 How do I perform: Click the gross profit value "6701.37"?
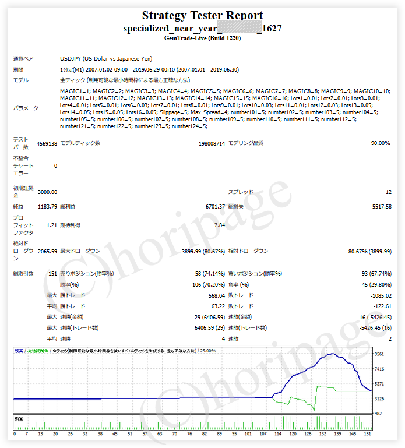click(x=215, y=207)
